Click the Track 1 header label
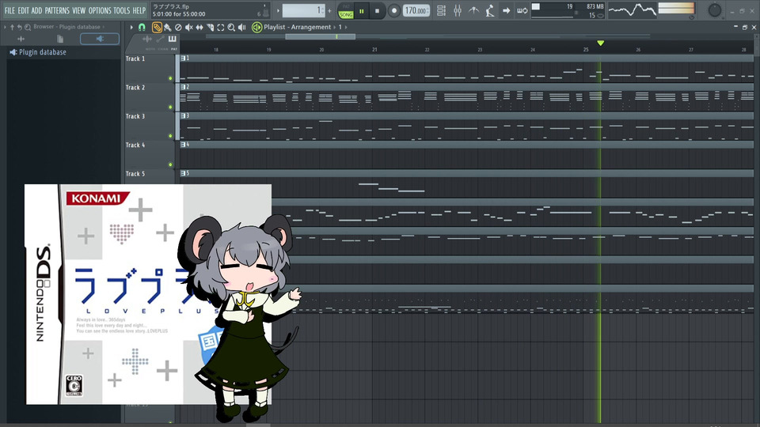Image resolution: width=760 pixels, height=427 pixels. (x=135, y=59)
